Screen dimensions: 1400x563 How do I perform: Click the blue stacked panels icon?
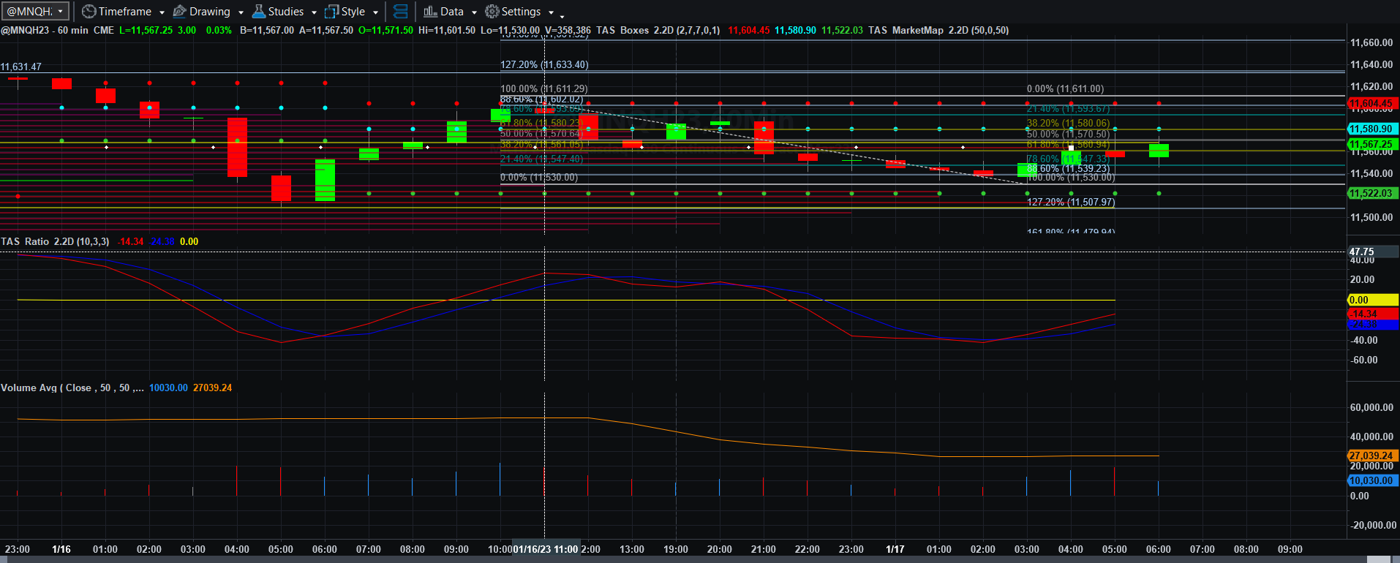pyautogui.click(x=401, y=12)
